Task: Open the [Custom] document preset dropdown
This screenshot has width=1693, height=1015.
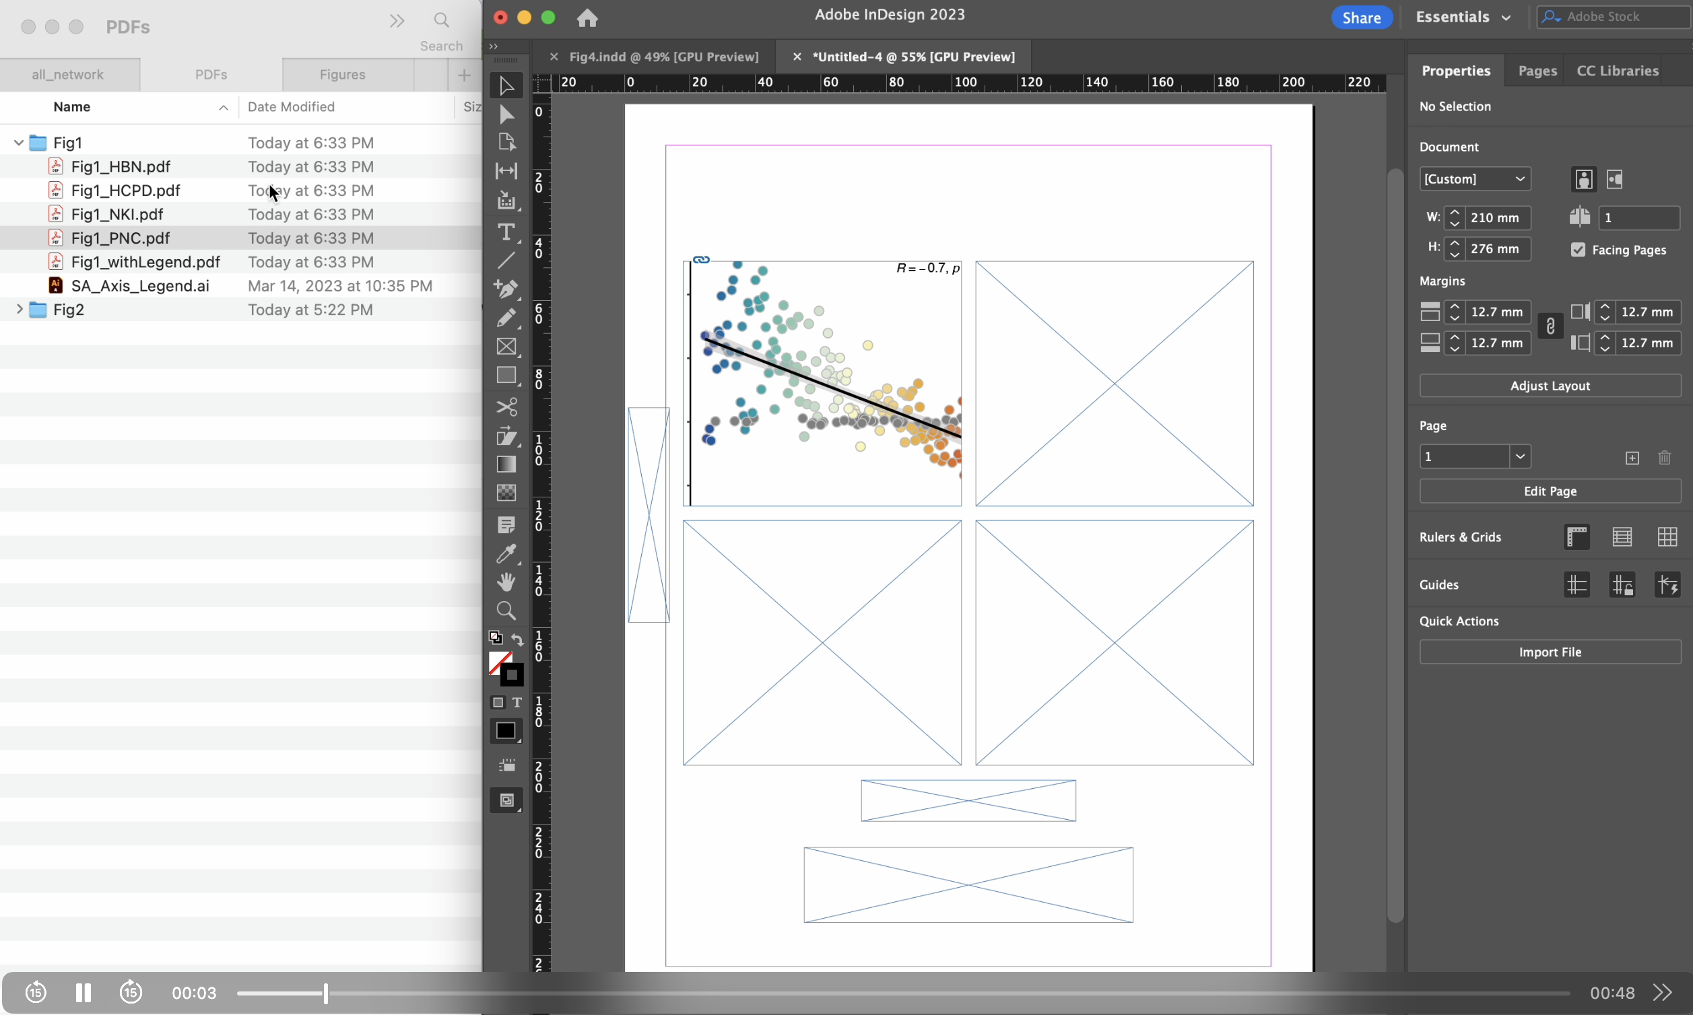Action: [1474, 179]
